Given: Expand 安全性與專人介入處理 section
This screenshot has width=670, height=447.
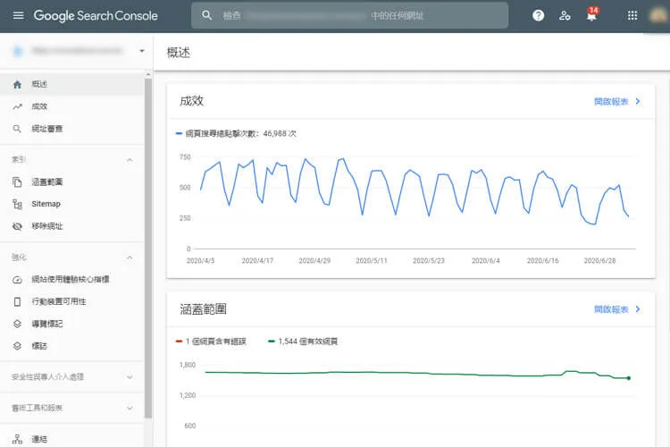Looking at the screenshot, I should [x=130, y=377].
